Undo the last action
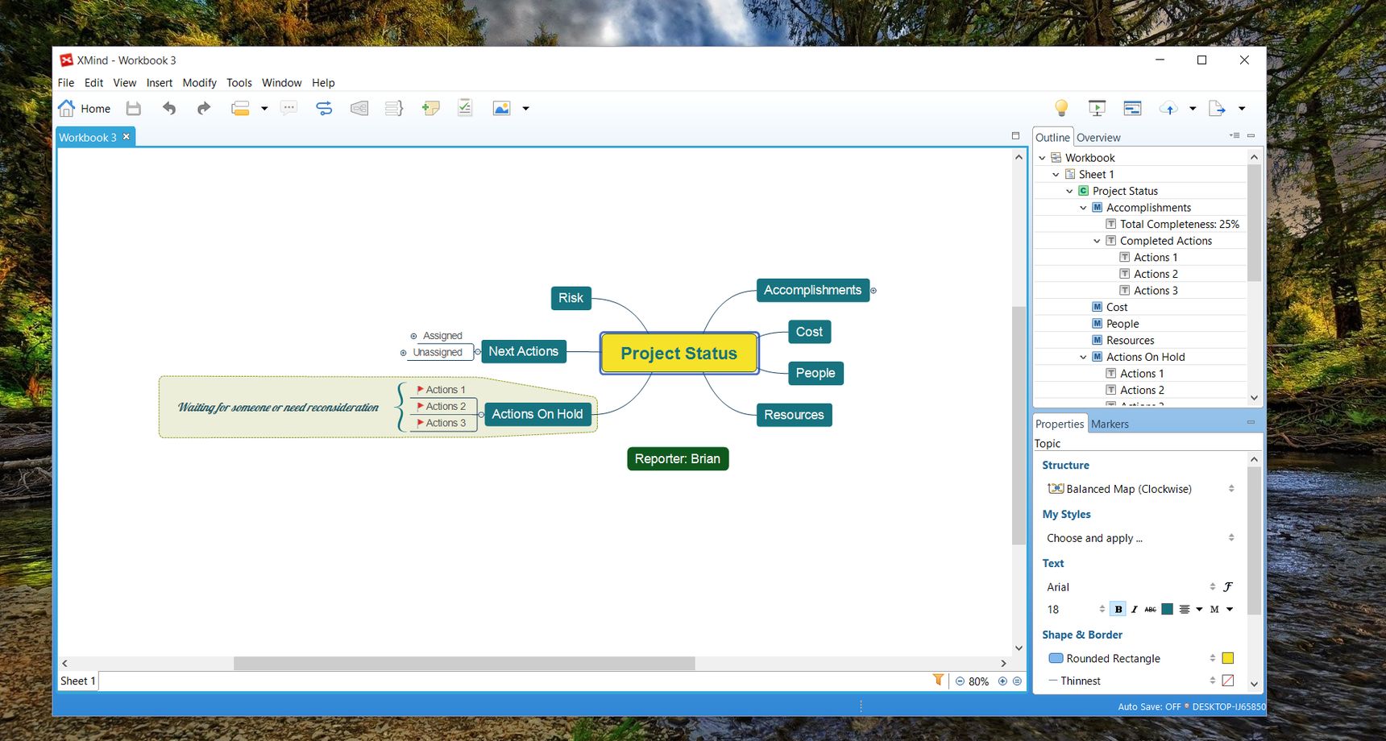The width and height of the screenshot is (1386, 741). pos(168,108)
